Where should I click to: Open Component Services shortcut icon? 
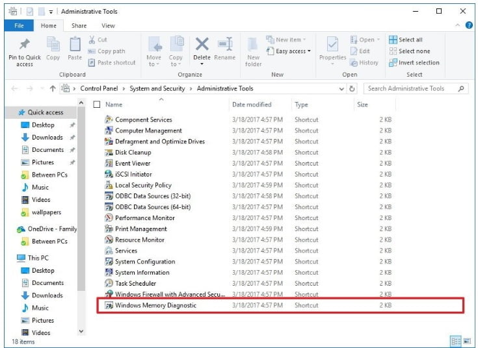(x=109, y=119)
